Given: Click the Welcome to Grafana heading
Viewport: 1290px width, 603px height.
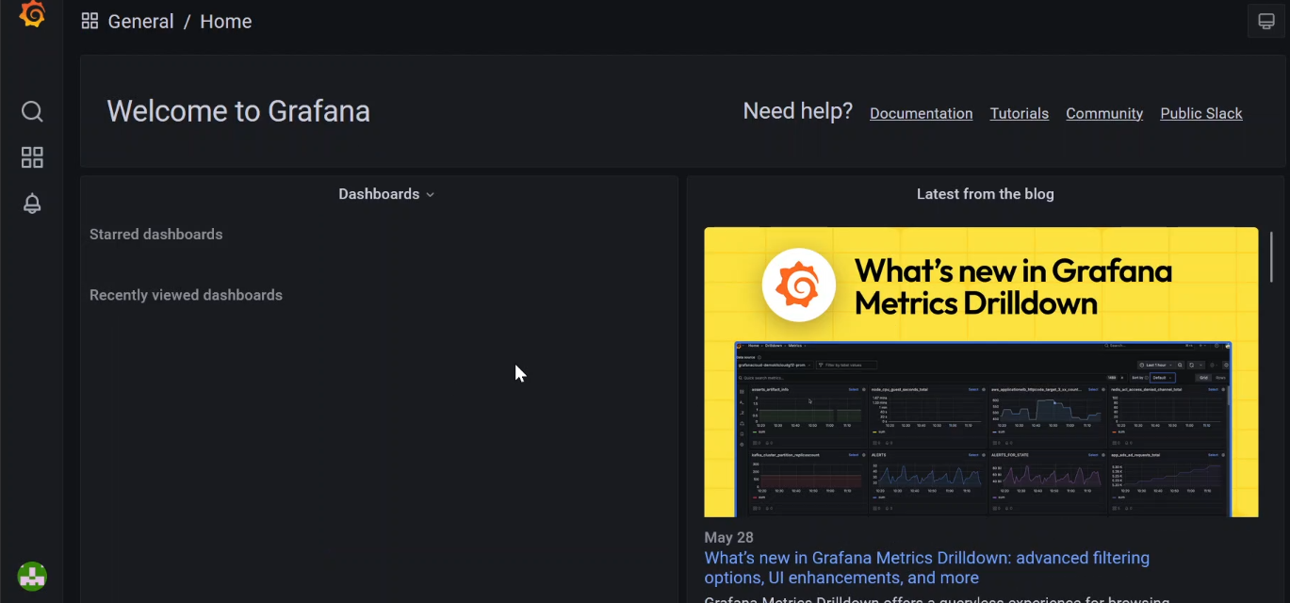Looking at the screenshot, I should coord(238,111).
